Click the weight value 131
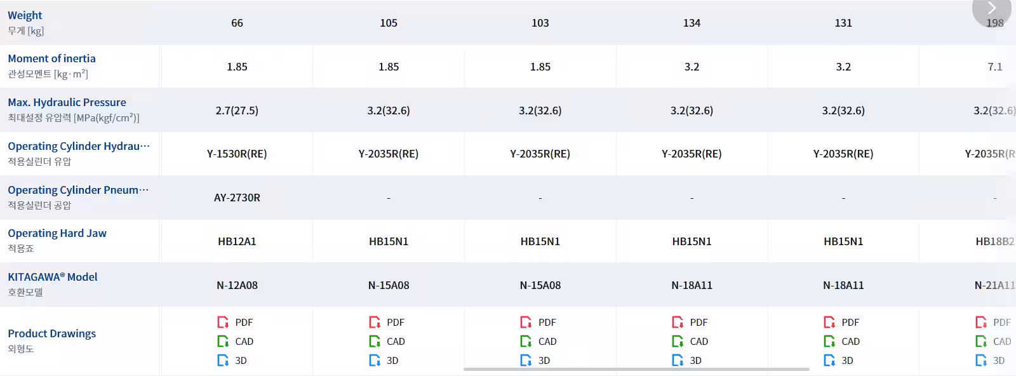The image size is (1016, 376). tap(843, 23)
